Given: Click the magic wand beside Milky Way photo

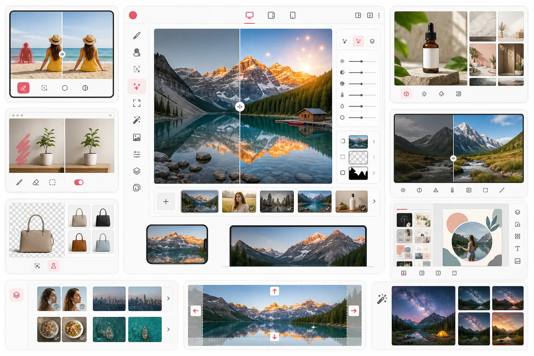Looking at the screenshot, I should 382,299.
